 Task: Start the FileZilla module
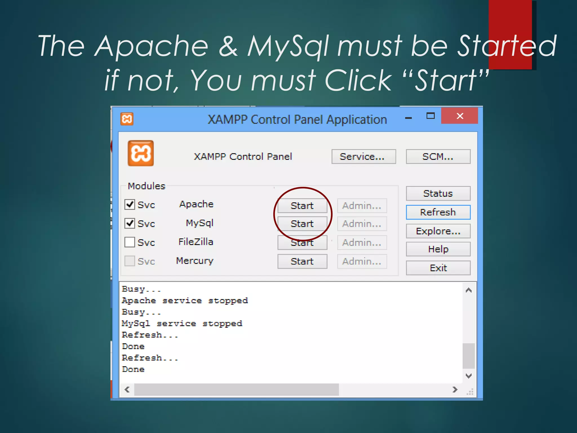tap(302, 242)
